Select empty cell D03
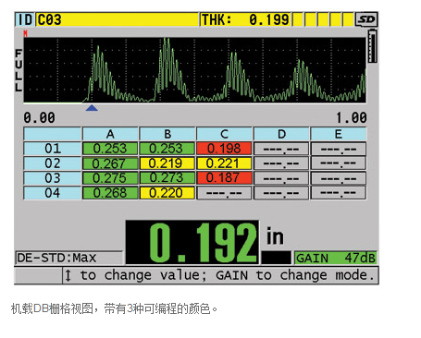The image size is (421, 338). tap(281, 178)
